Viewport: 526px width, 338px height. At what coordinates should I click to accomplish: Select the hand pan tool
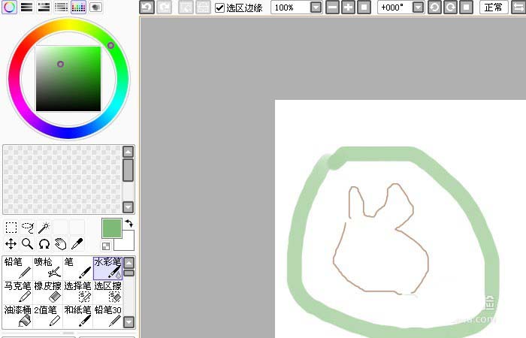60,244
